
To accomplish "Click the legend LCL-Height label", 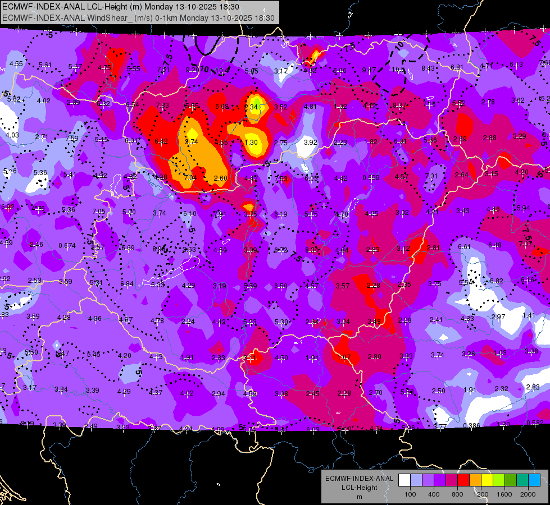I will click(x=359, y=488).
